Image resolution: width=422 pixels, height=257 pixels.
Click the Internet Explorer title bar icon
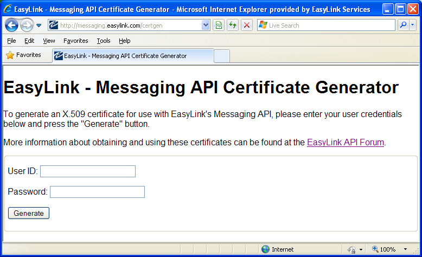(8, 9)
